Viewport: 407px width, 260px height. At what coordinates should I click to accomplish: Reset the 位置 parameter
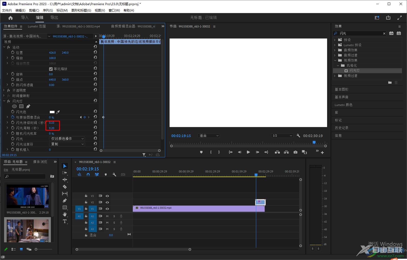coord(95,52)
